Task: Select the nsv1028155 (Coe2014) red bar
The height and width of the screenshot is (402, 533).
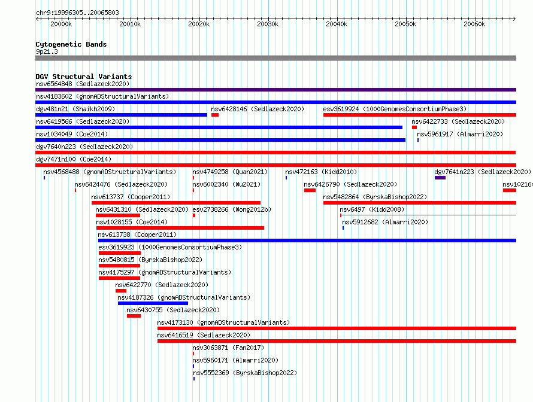Action: (x=180, y=228)
